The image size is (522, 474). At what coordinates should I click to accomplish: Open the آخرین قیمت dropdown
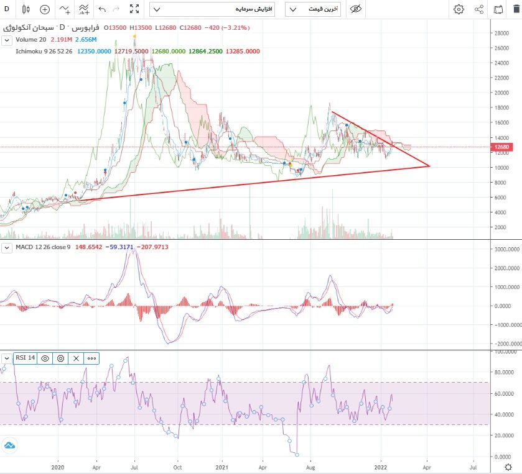313,9
